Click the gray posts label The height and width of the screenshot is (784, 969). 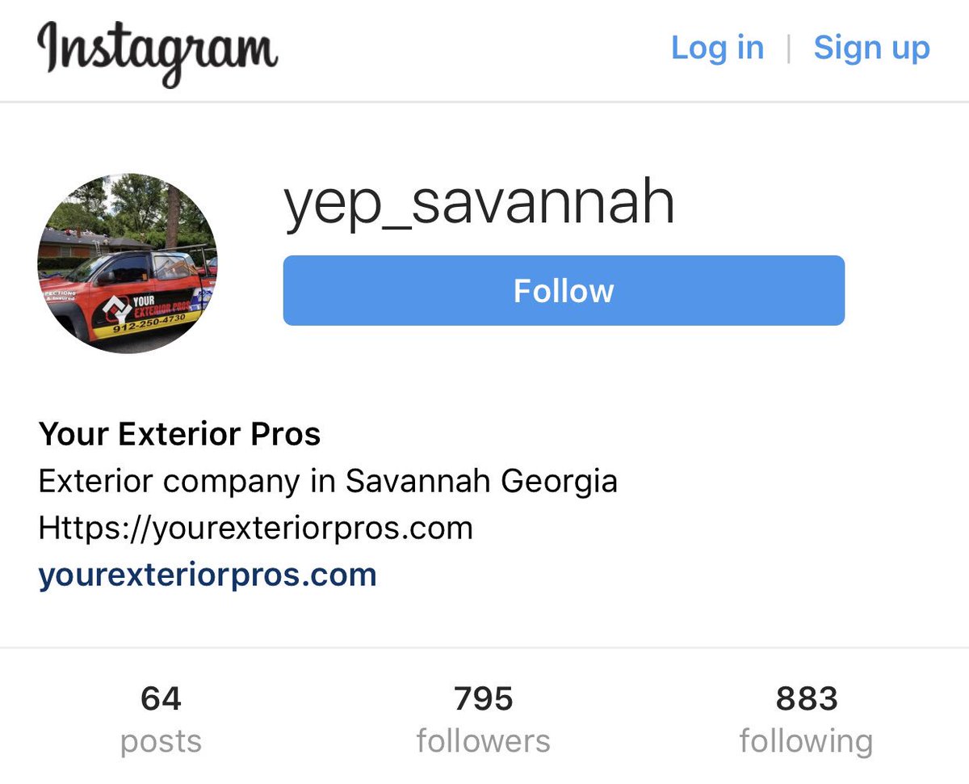pyautogui.click(x=161, y=741)
